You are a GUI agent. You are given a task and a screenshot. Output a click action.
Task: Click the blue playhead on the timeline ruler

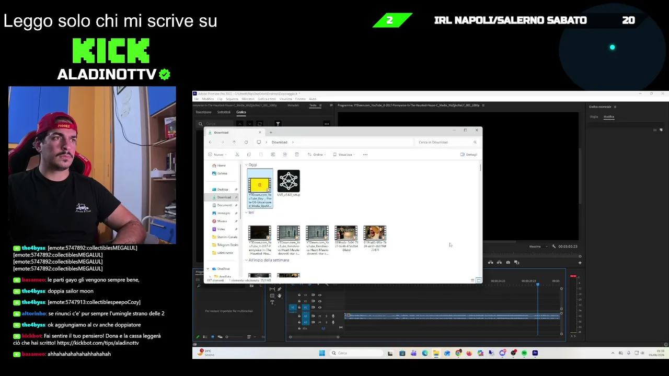click(538, 284)
